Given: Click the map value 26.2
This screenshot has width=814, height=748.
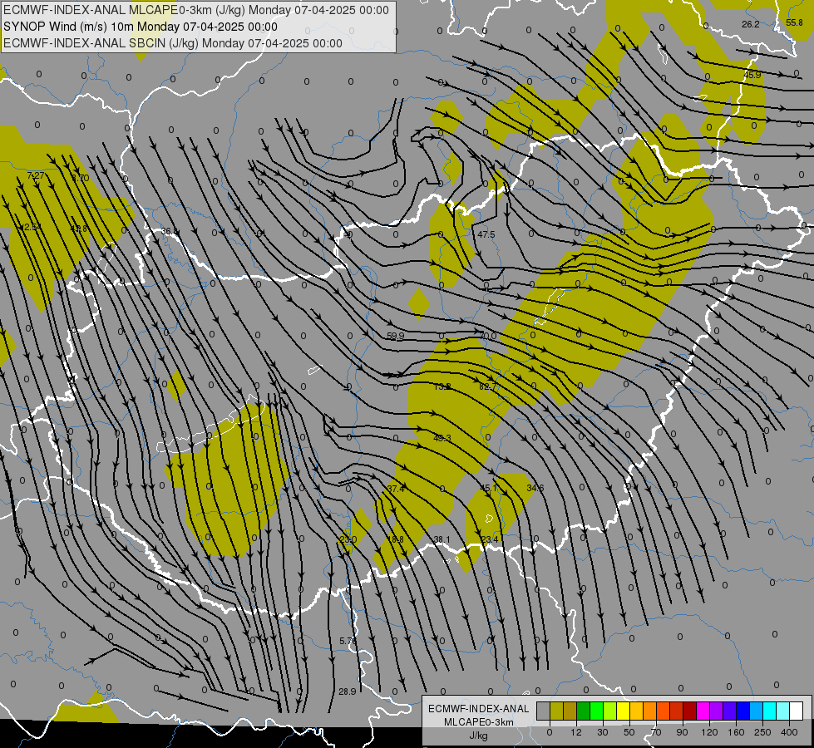Looking at the screenshot, I should pos(751,24).
